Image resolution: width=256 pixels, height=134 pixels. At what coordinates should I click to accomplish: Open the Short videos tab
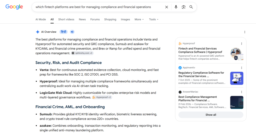point(66,19)
